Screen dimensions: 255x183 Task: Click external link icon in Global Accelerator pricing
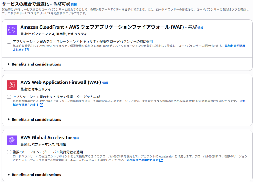pyautogui.click(x=161, y=160)
